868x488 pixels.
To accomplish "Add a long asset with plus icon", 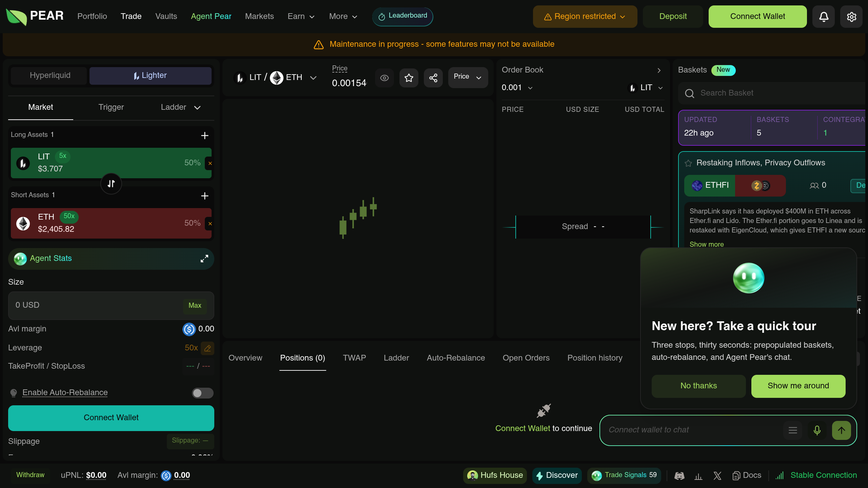I will [x=204, y=136].
